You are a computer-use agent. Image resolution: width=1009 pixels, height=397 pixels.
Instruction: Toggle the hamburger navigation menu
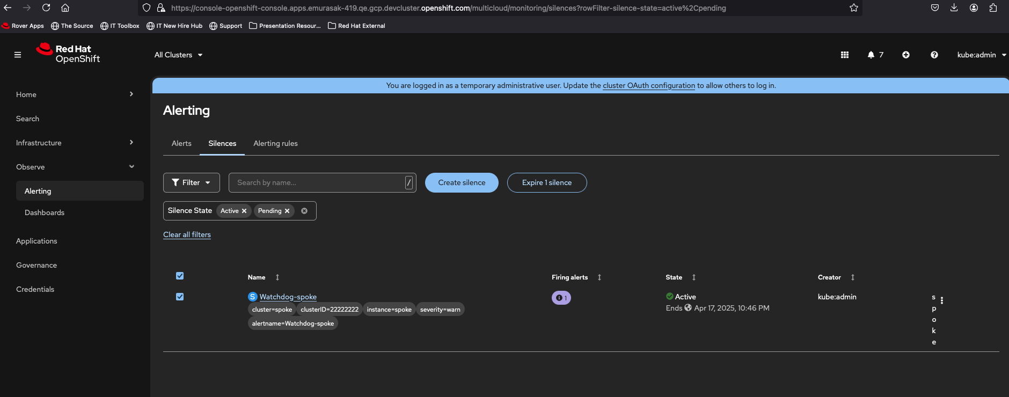point(18,55)
